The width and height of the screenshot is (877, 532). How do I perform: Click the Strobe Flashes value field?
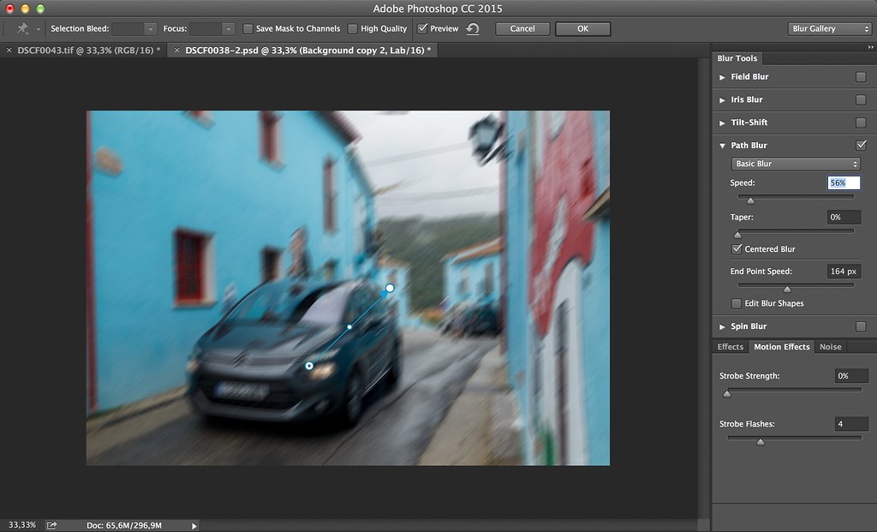coord(851,424)
